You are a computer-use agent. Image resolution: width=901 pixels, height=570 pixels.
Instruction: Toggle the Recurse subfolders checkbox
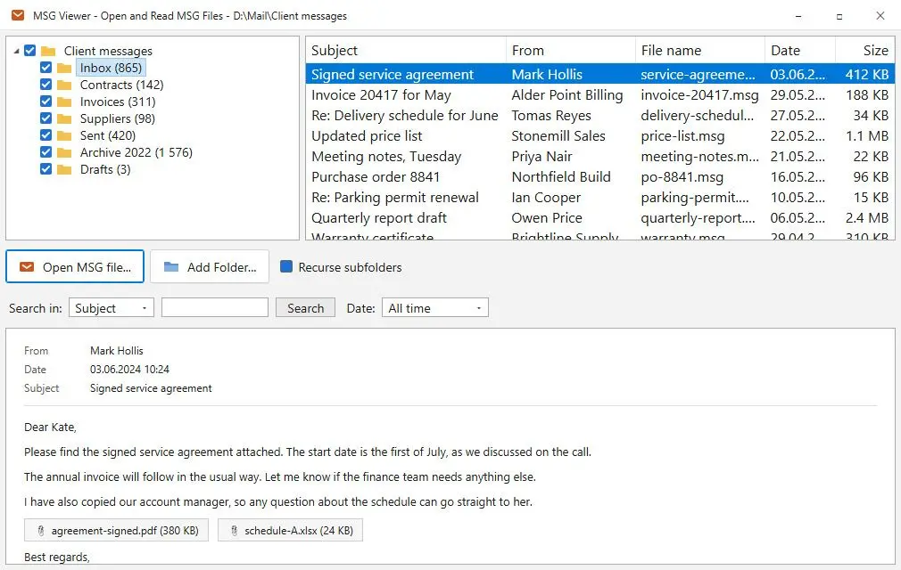click(286, 266)
